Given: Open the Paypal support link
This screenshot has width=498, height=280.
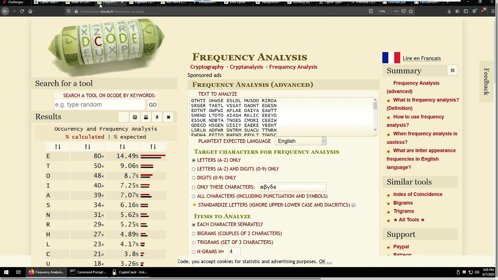Looking at the screenshot, I should tap(401, 247).
